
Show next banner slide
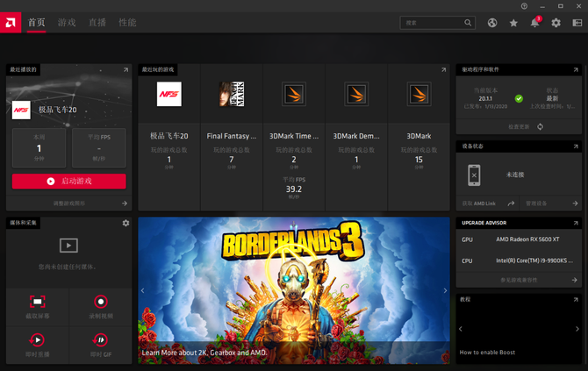[x=445, y=290]
